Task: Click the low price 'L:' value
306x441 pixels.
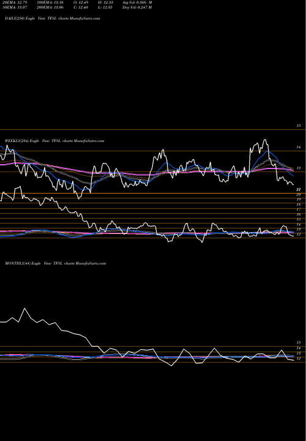Action: coord(106,7)
